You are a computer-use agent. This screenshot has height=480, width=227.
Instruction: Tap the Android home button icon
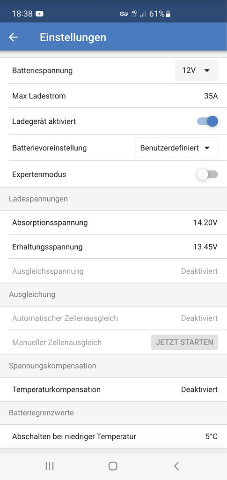click(113, 466)
